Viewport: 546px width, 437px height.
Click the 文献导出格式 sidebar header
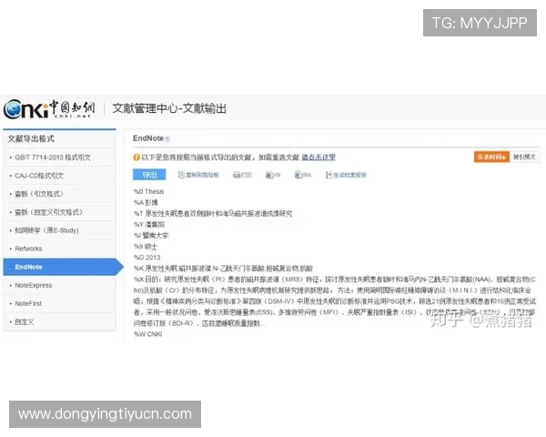(x=31, y=138)
